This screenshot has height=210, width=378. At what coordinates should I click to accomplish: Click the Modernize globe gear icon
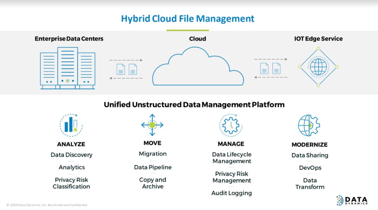click(x=309, y=126)
